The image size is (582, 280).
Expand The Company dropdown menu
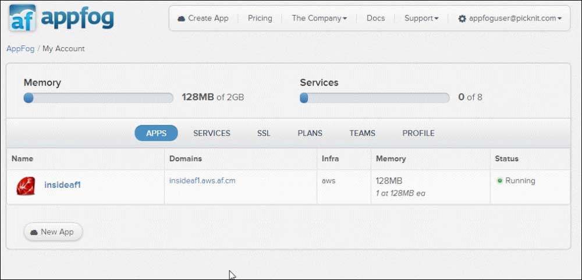[x=319, y=18]
